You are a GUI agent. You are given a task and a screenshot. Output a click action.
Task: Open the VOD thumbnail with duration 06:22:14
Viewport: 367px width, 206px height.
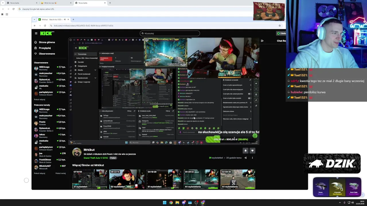pyautogui.click(x=126, y=179)
